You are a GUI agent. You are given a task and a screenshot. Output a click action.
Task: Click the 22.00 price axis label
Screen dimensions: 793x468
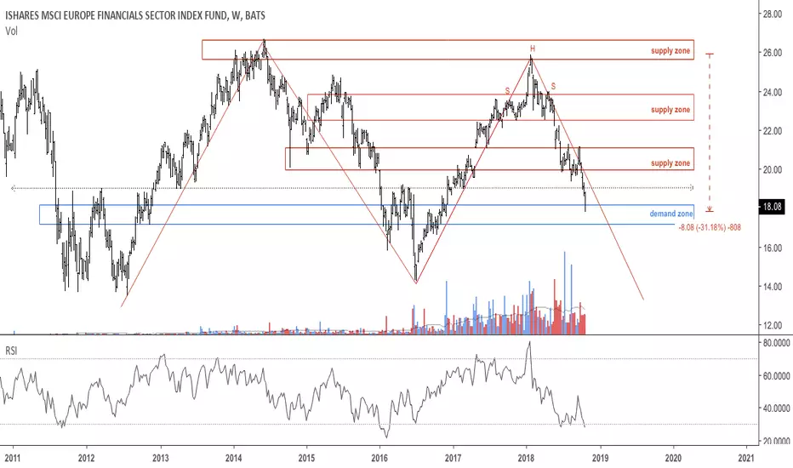pos(773,131)
